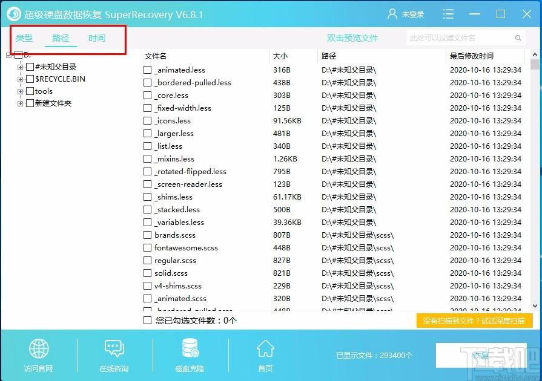
Task: Click 在线咨询 label
Action: point(114,369)
